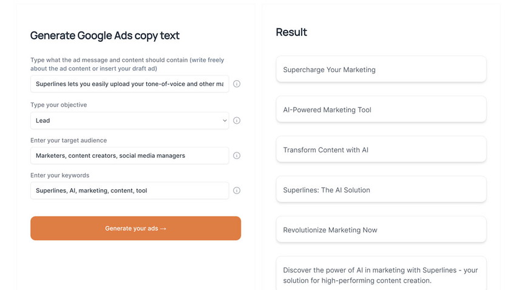Open the Lead objective dropdown
The image size is (516, 290).
130,121
